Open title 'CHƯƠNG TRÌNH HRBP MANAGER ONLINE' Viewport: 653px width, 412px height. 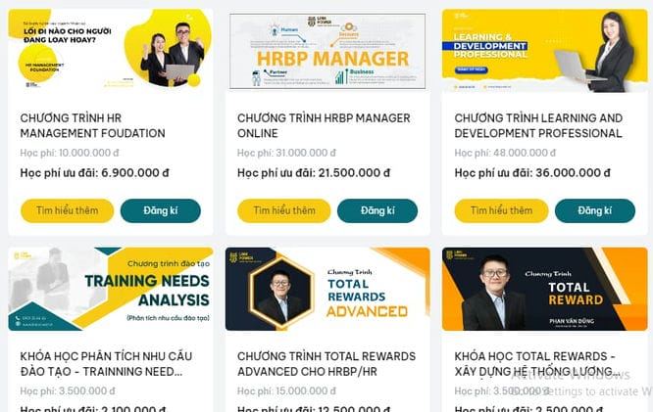tap(324, 125)
